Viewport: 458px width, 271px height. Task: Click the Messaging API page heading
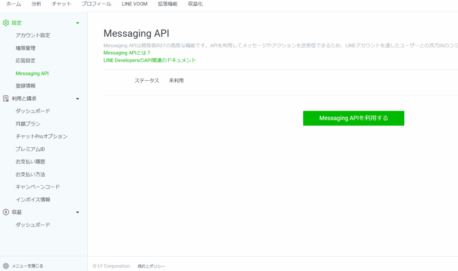click(136, 33)
